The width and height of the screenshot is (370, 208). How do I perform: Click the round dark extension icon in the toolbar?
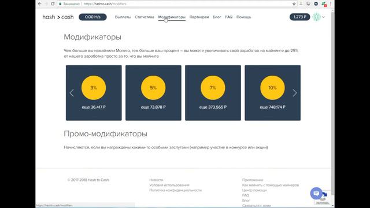[316, 4]
